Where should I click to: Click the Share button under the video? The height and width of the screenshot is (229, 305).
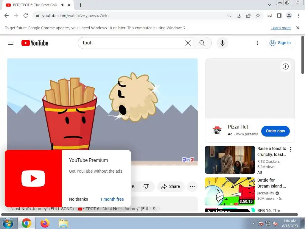[170, 187]
